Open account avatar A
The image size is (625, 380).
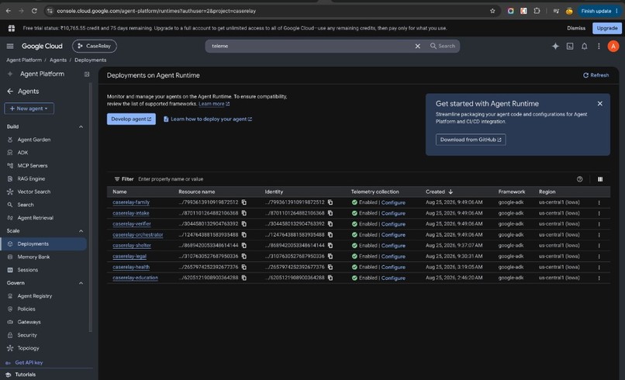pos(613,47)
